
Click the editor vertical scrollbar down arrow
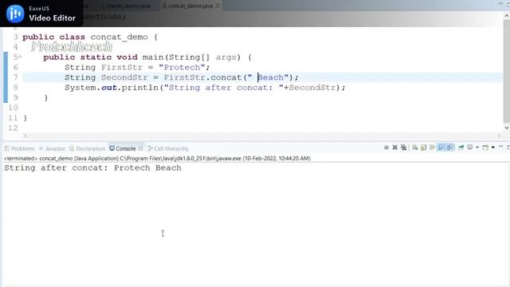tap(507, 128)
